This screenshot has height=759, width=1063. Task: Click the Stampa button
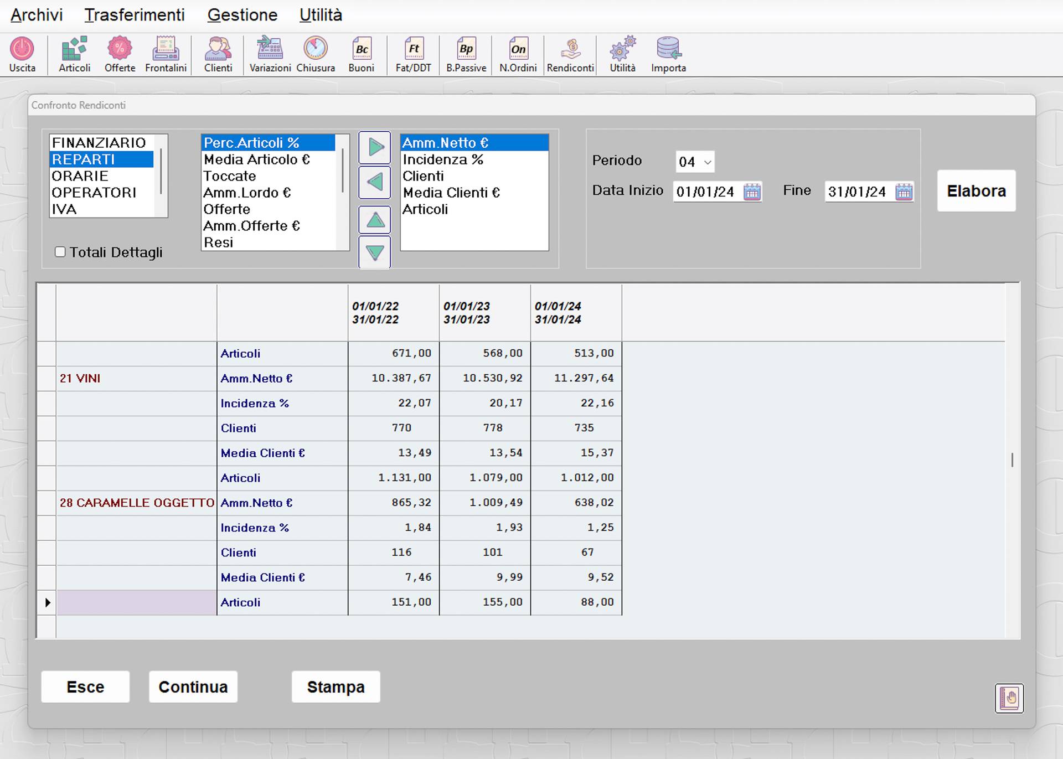pos(336,687)
